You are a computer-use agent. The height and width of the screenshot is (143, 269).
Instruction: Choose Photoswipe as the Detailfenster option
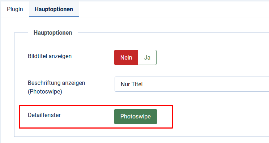click(x=136, y=116)
